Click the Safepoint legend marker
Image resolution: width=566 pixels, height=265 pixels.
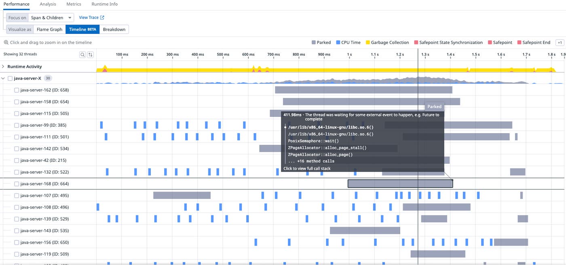pyautogui.click(x=490, y=42)
